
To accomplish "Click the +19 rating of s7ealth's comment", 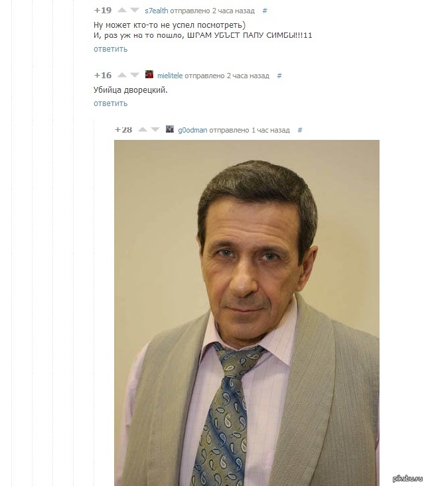I will 103,10.
